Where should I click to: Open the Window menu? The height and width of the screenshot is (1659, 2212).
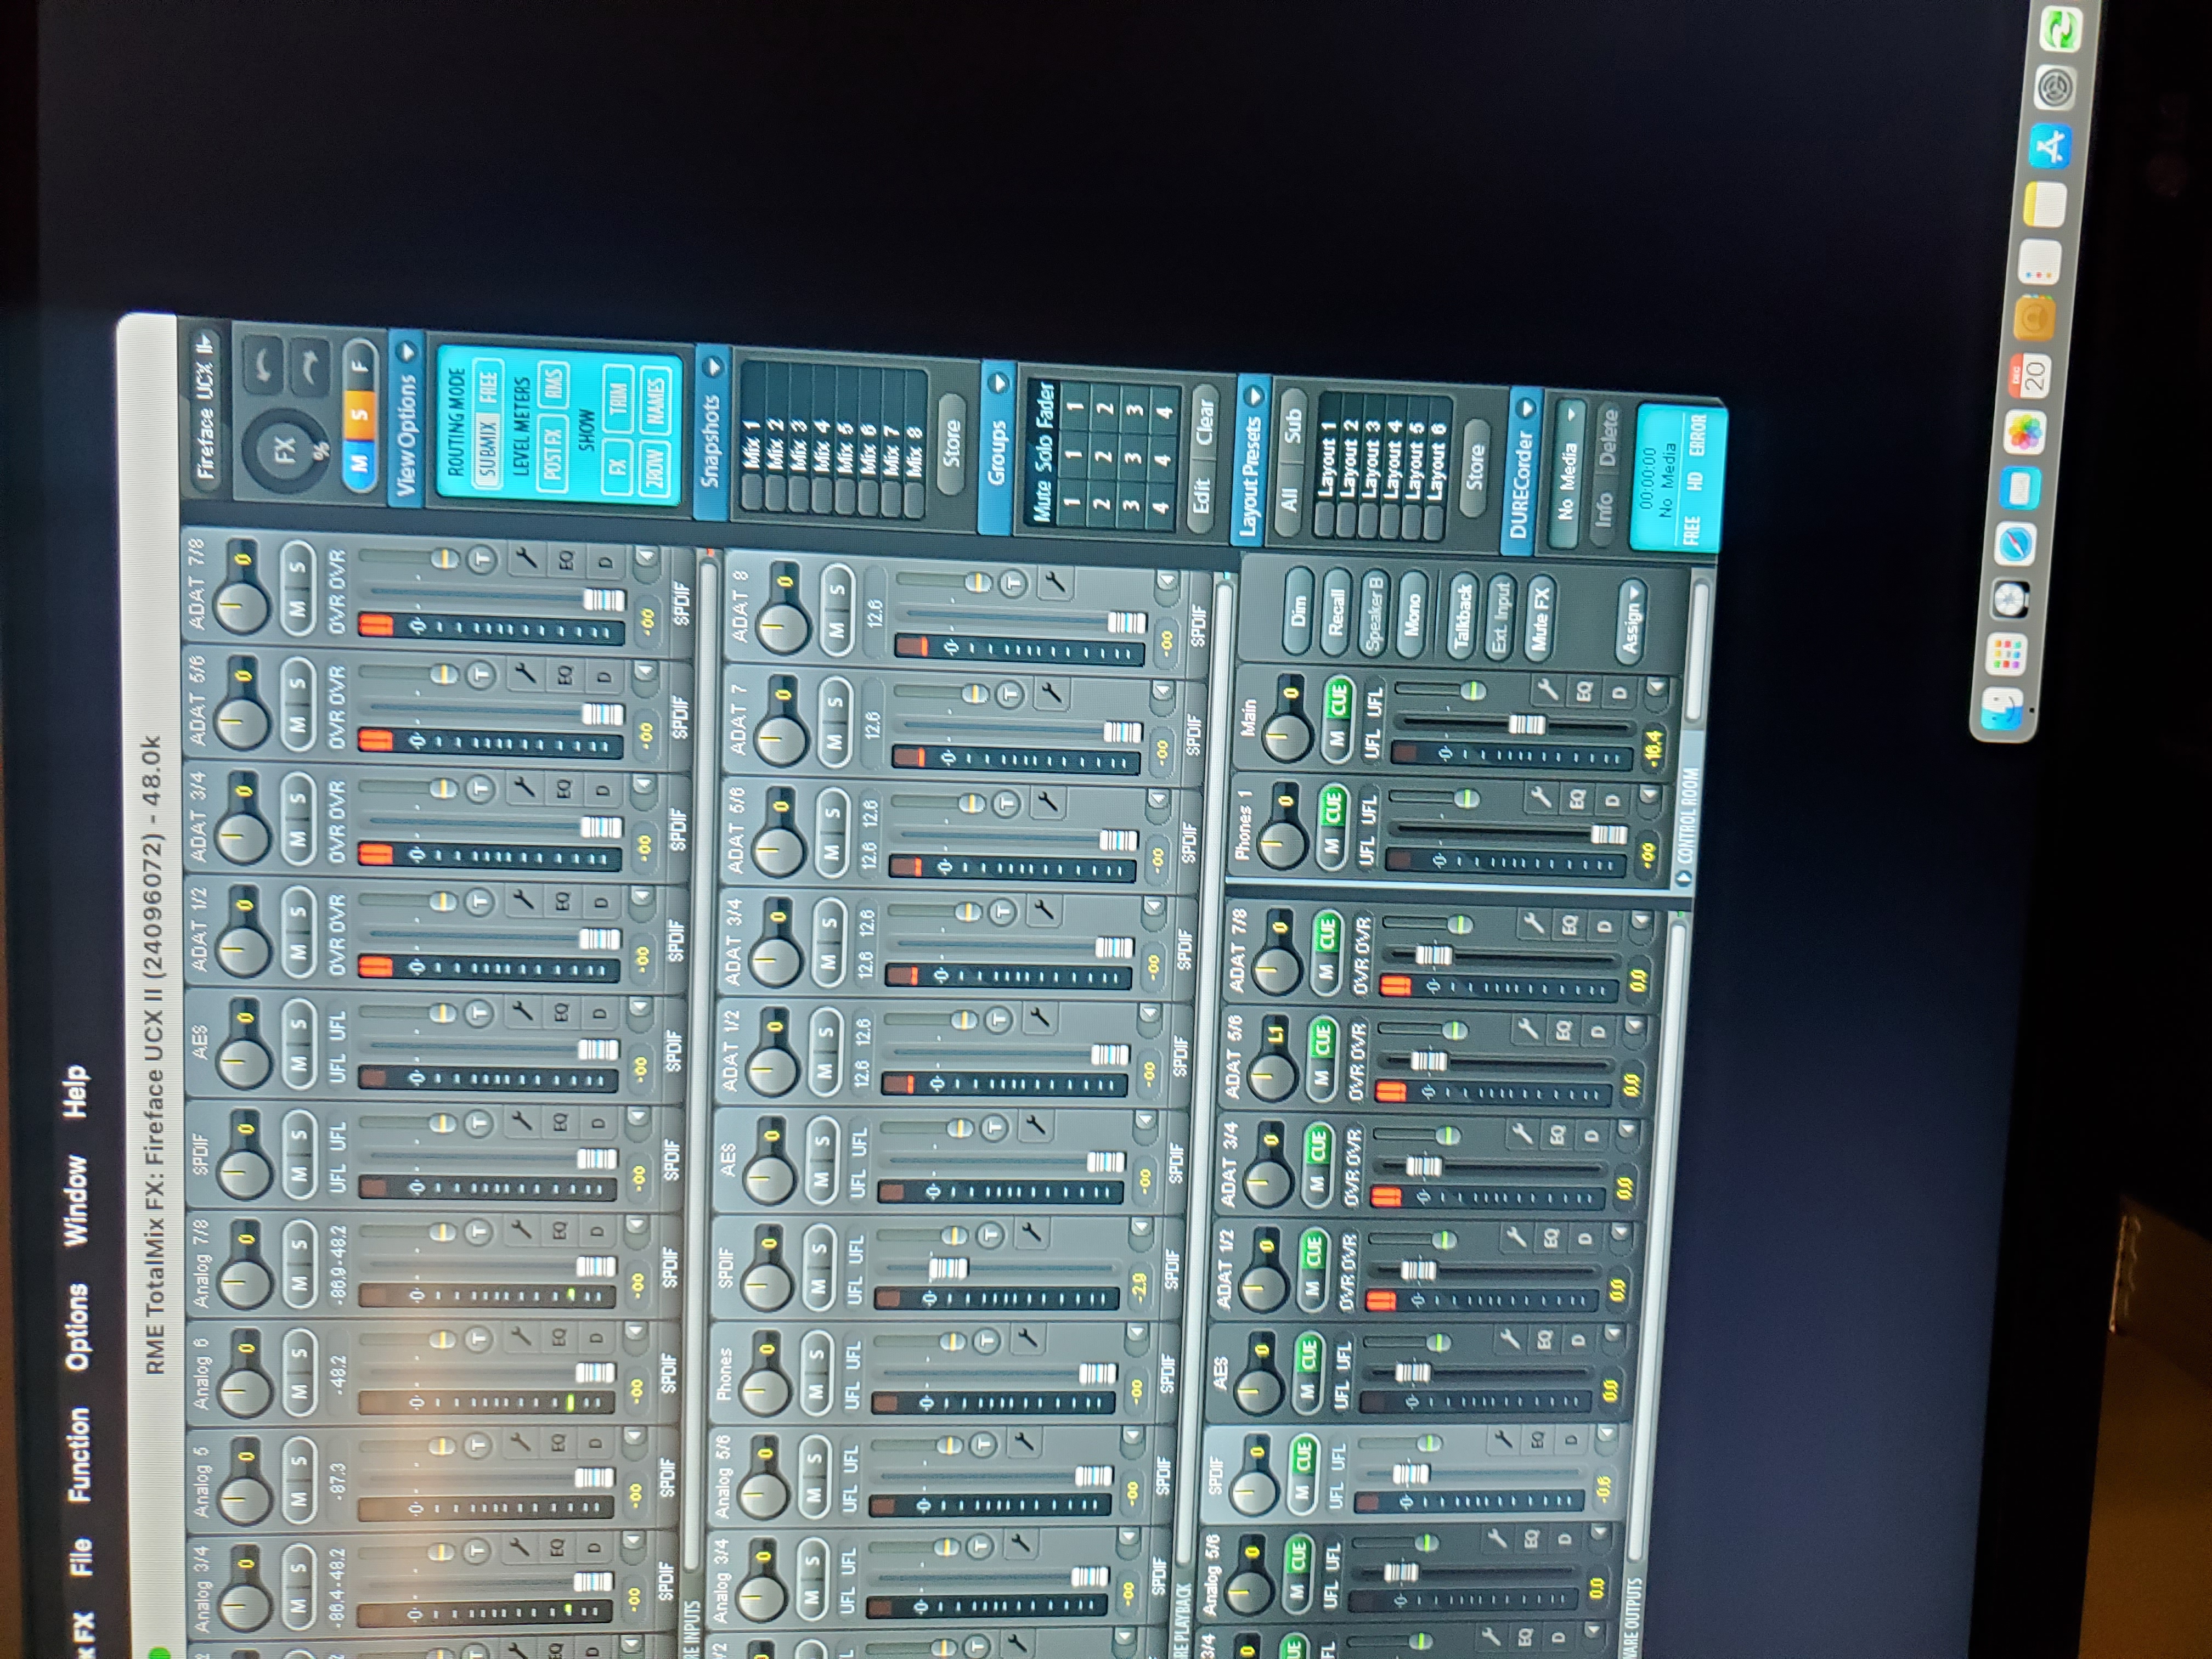pos(76,1200)
